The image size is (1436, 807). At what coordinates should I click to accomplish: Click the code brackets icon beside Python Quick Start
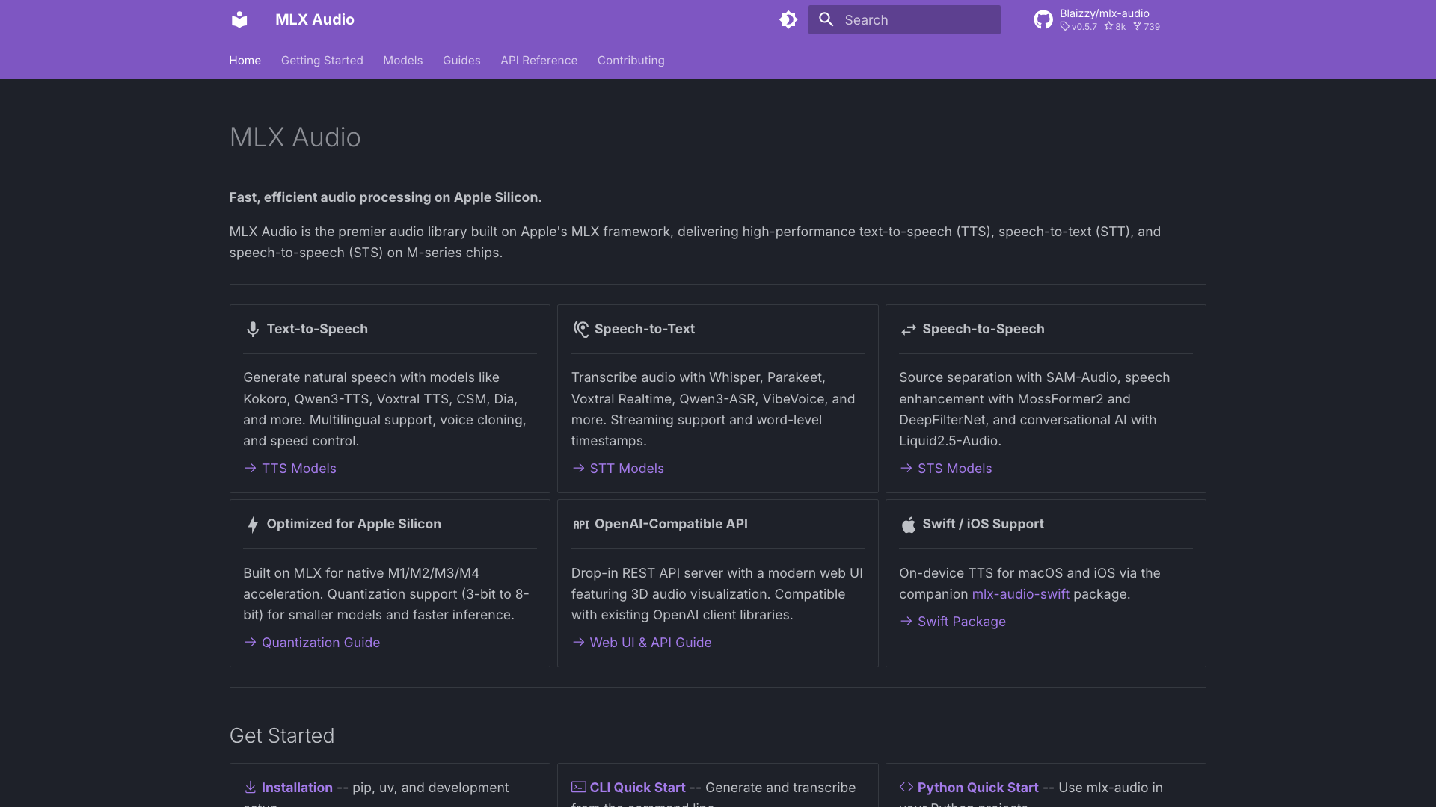(x=906, y=787)
